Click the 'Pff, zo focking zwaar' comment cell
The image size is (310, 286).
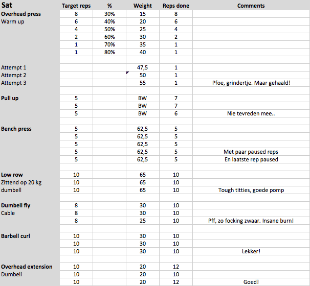[251, 221]
